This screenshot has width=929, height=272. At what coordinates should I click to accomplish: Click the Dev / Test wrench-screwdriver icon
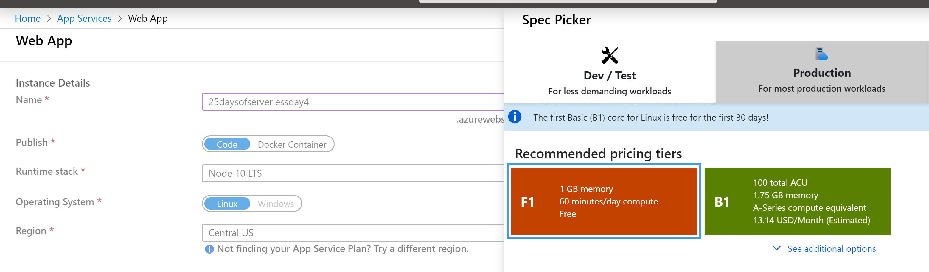point(609,55)
